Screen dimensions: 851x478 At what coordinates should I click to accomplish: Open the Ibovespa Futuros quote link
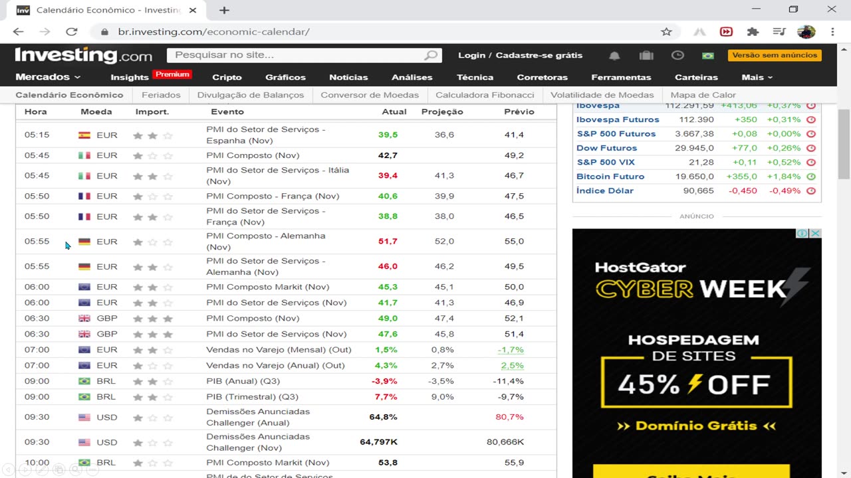(x=618, y=119)
